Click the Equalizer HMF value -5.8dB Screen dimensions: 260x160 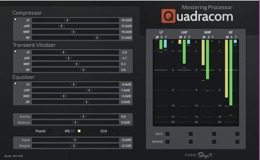126,96
